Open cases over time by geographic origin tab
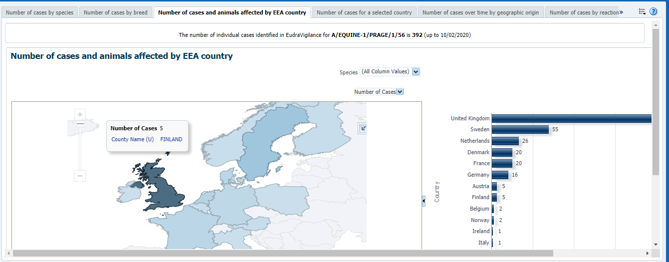Image resolution: width=669 pixels, height=262 pixels. (x=480, y=12)
